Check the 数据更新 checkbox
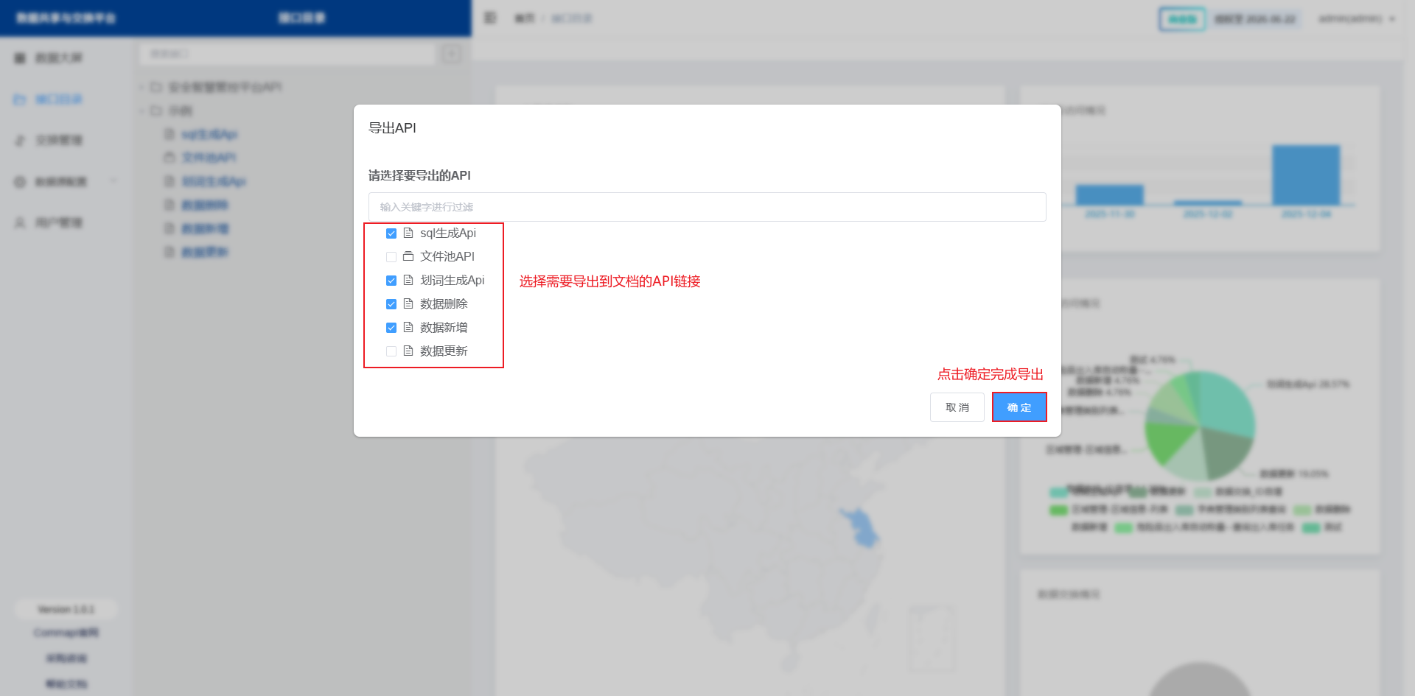 [x=391, y=351]
